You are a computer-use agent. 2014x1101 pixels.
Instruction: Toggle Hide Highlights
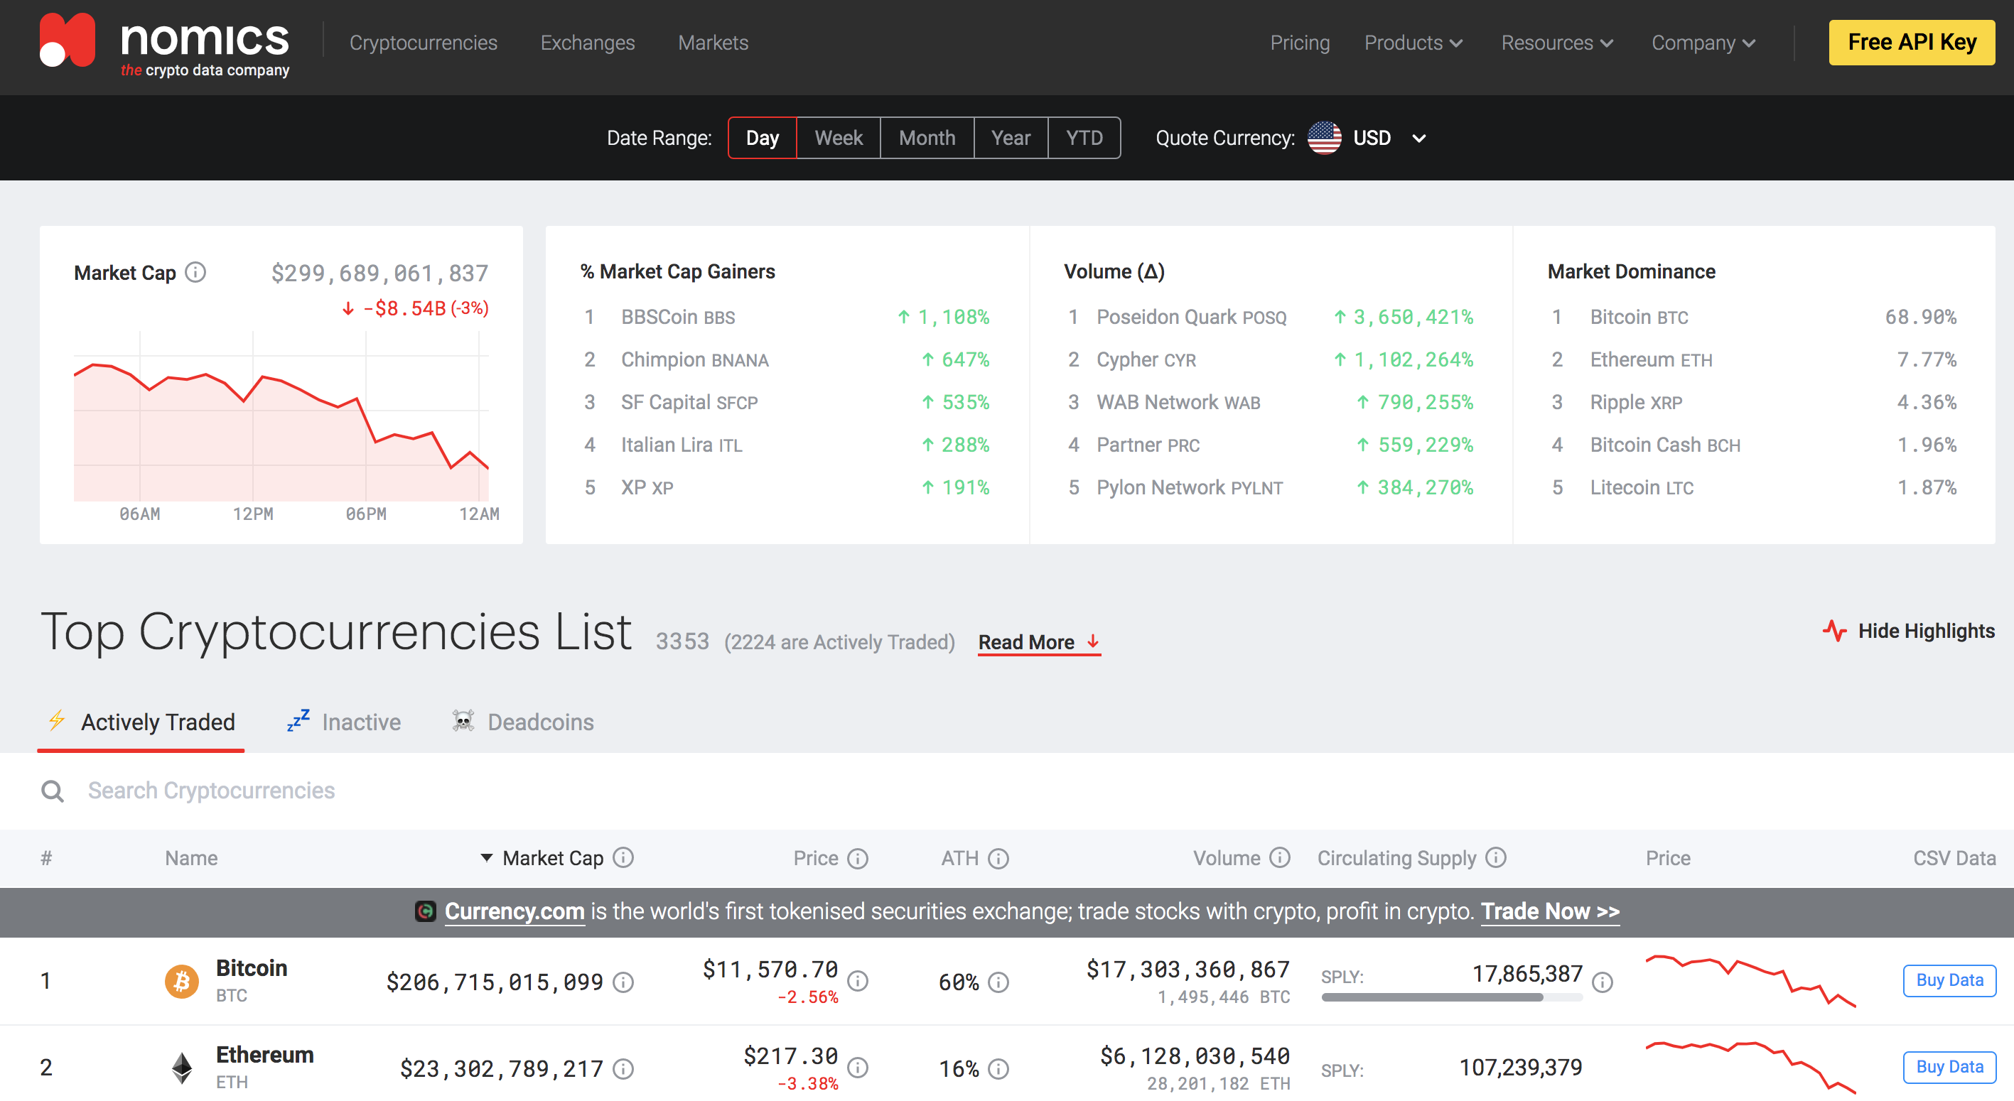[1908, 631]
